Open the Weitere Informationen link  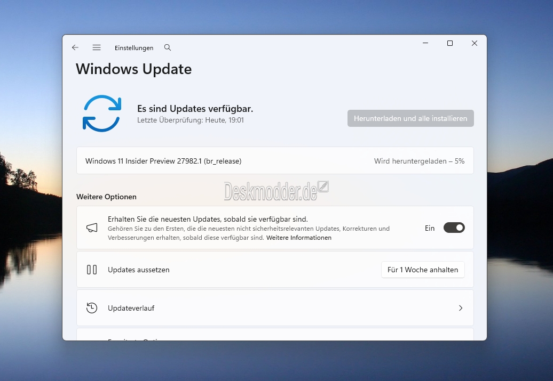(x=298, y=238)
